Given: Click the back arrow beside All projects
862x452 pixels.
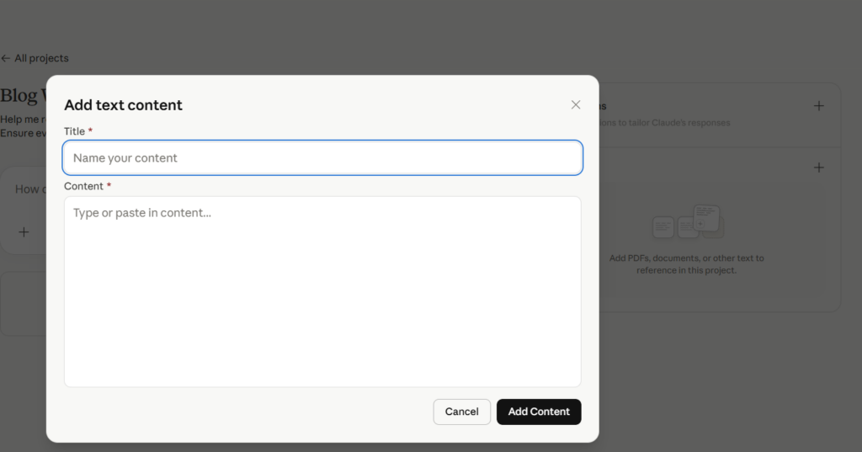Looking at the screenshot, I should point(6,59).
